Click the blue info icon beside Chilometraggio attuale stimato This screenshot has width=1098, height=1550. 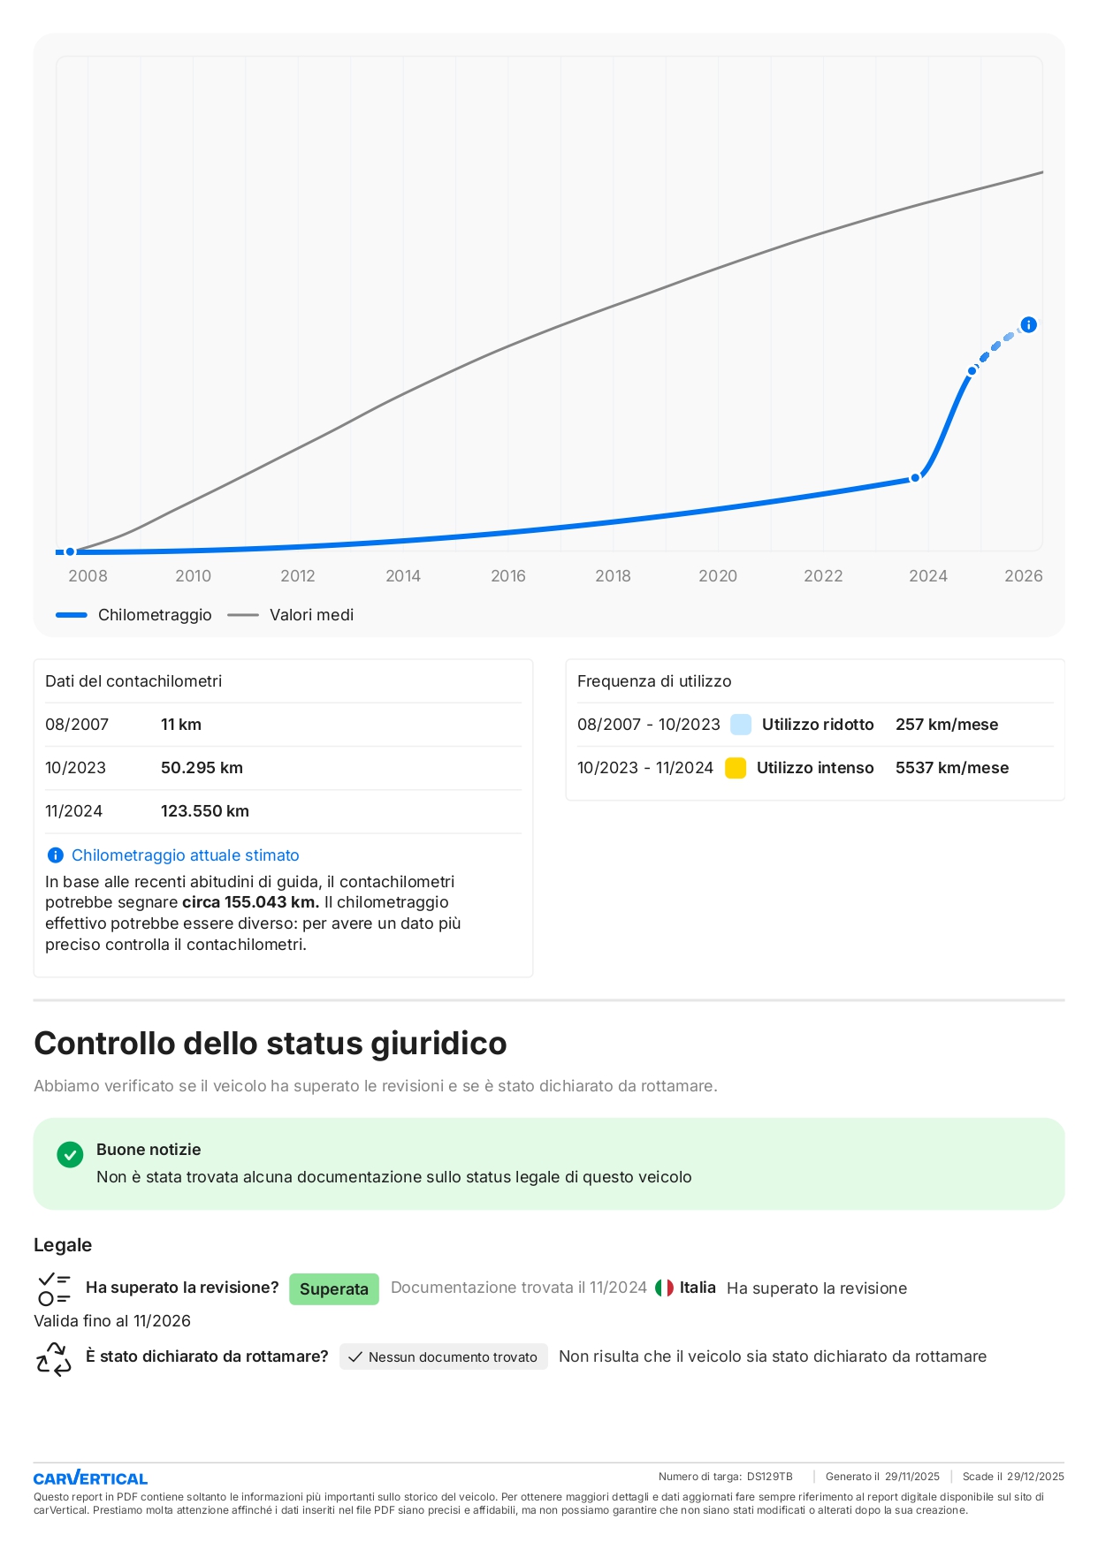pyautogui.click(x=55, y=855)
